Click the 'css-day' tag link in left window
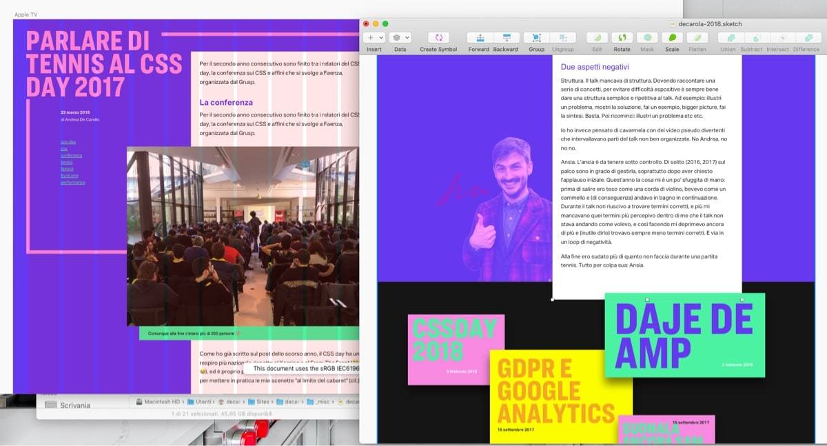 [x=68, y=141]
